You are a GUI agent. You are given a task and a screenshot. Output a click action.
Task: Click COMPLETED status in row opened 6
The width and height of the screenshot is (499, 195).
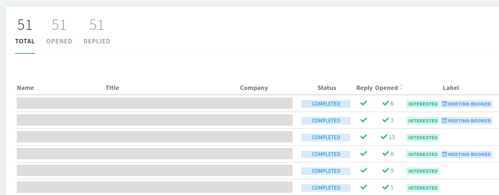click(326, 103)
